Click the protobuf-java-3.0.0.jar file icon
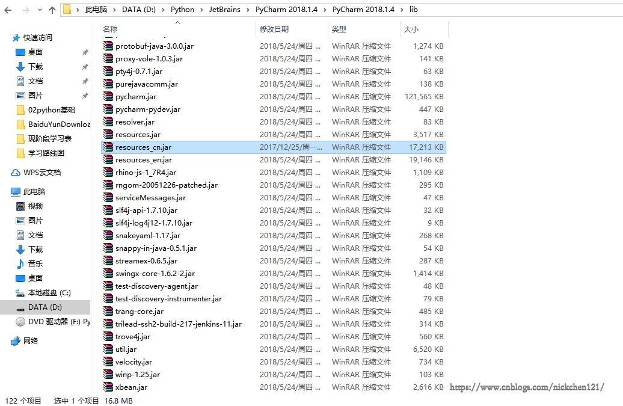Image resolution: width=623 pixels, height=406 pixels. [108, 46]
